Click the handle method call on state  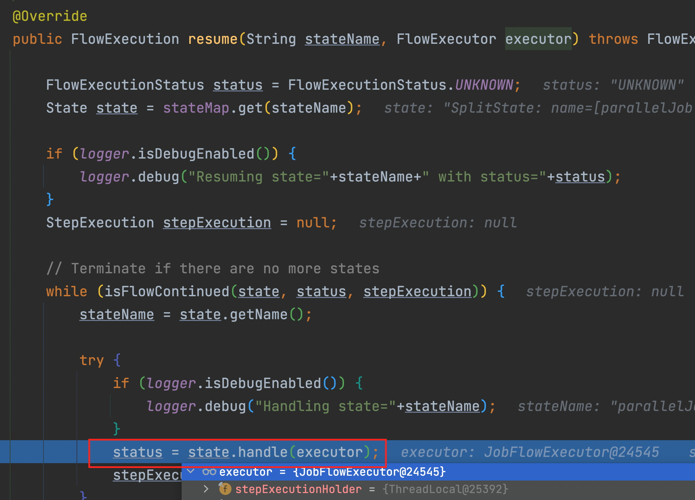[x=262, y=452]
